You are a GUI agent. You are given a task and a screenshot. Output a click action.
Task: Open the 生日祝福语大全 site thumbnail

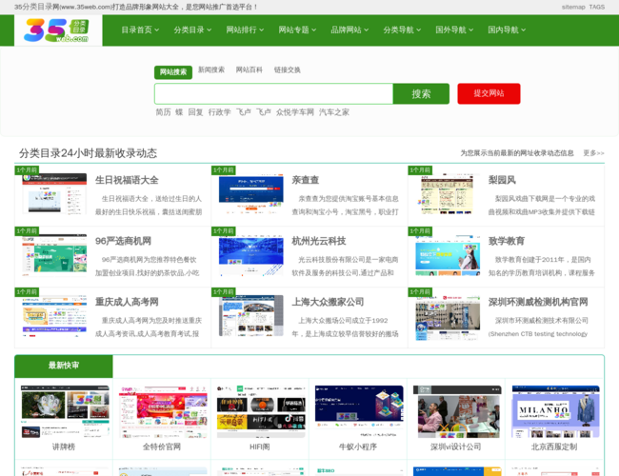click(x=54, y=194)
